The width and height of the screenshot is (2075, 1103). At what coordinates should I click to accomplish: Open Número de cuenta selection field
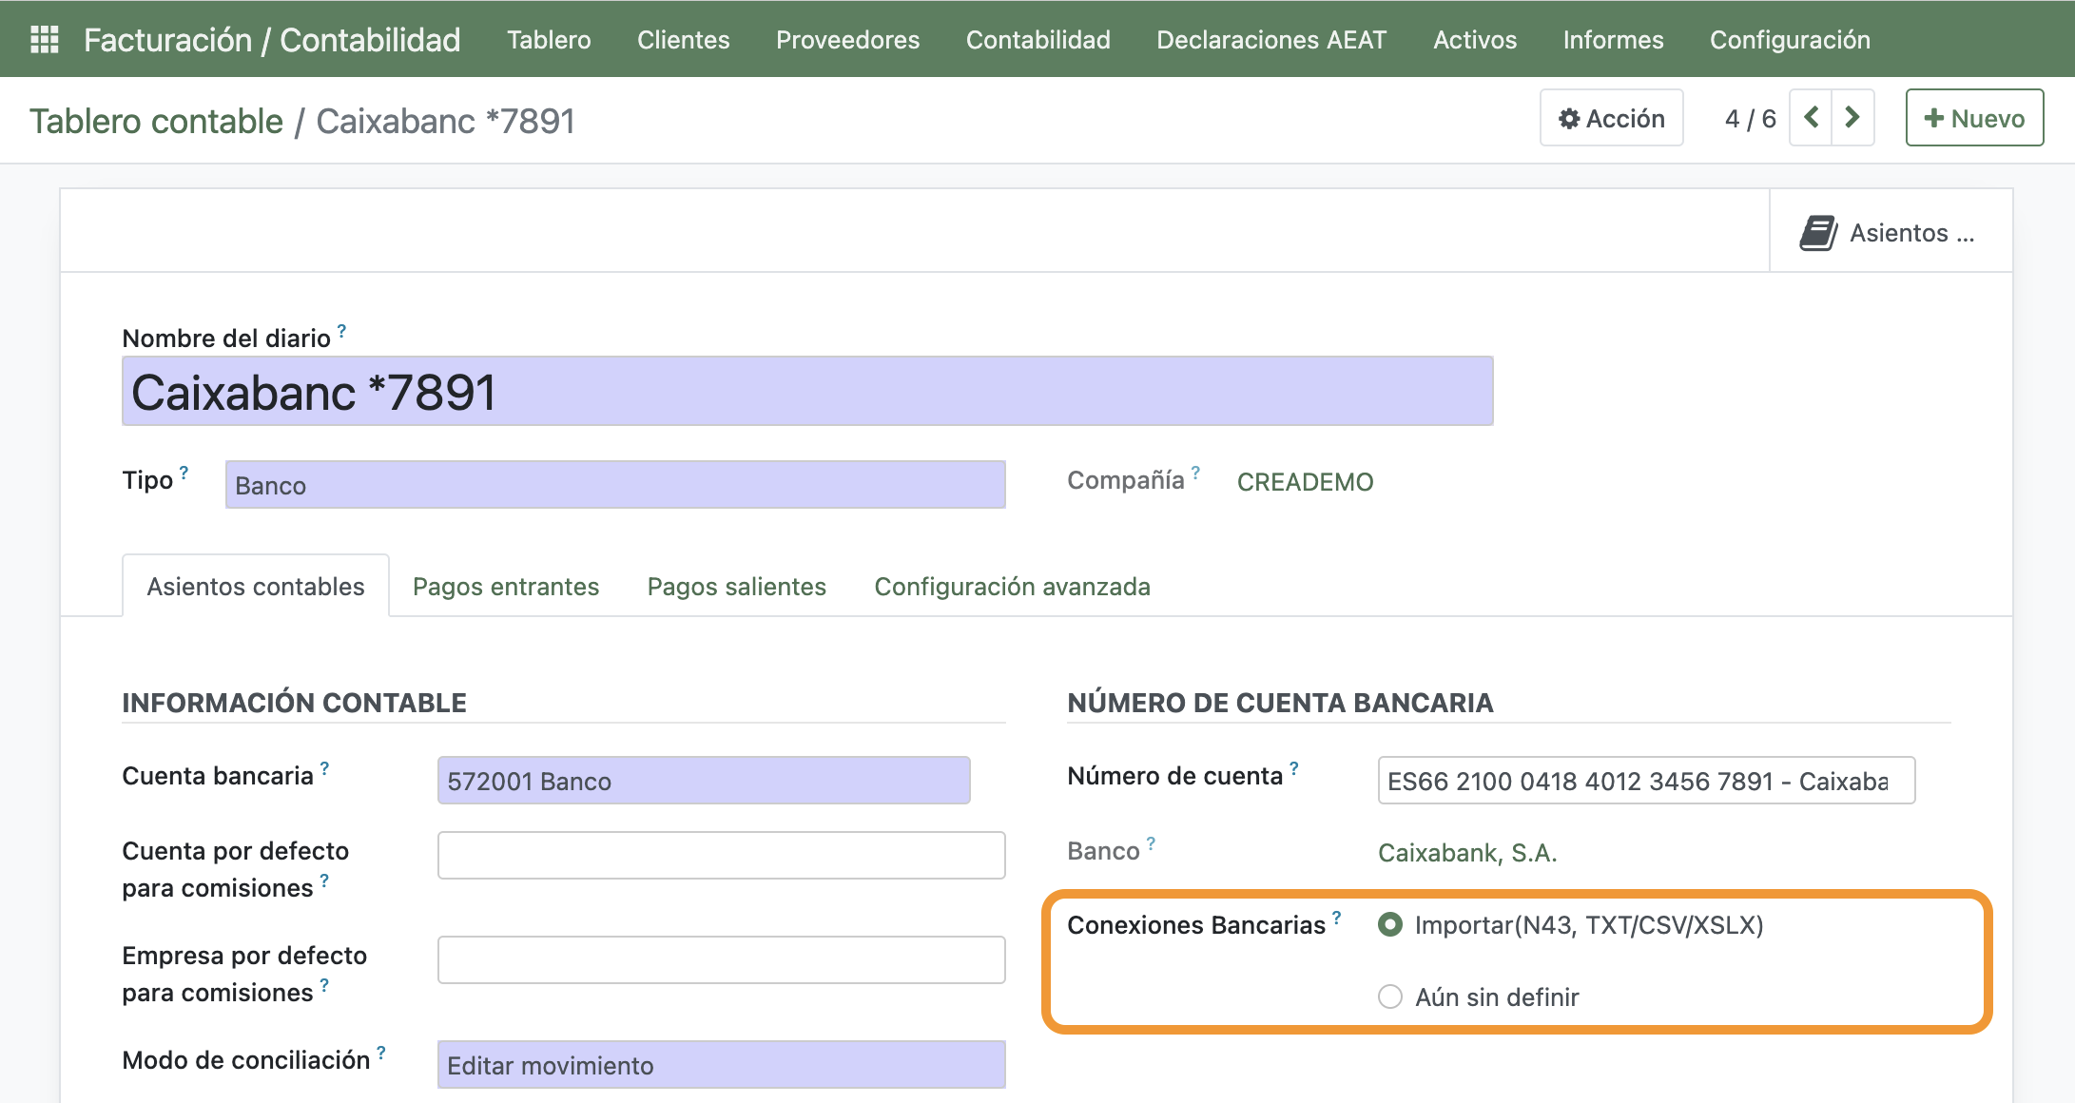[1645, 781]
